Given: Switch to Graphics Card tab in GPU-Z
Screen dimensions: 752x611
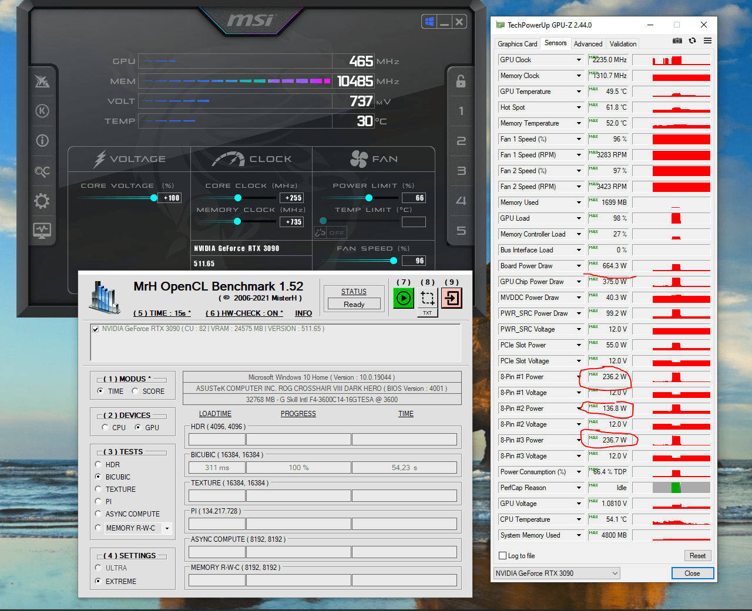Looking at the screenshot, I should (x=518, y=44).
